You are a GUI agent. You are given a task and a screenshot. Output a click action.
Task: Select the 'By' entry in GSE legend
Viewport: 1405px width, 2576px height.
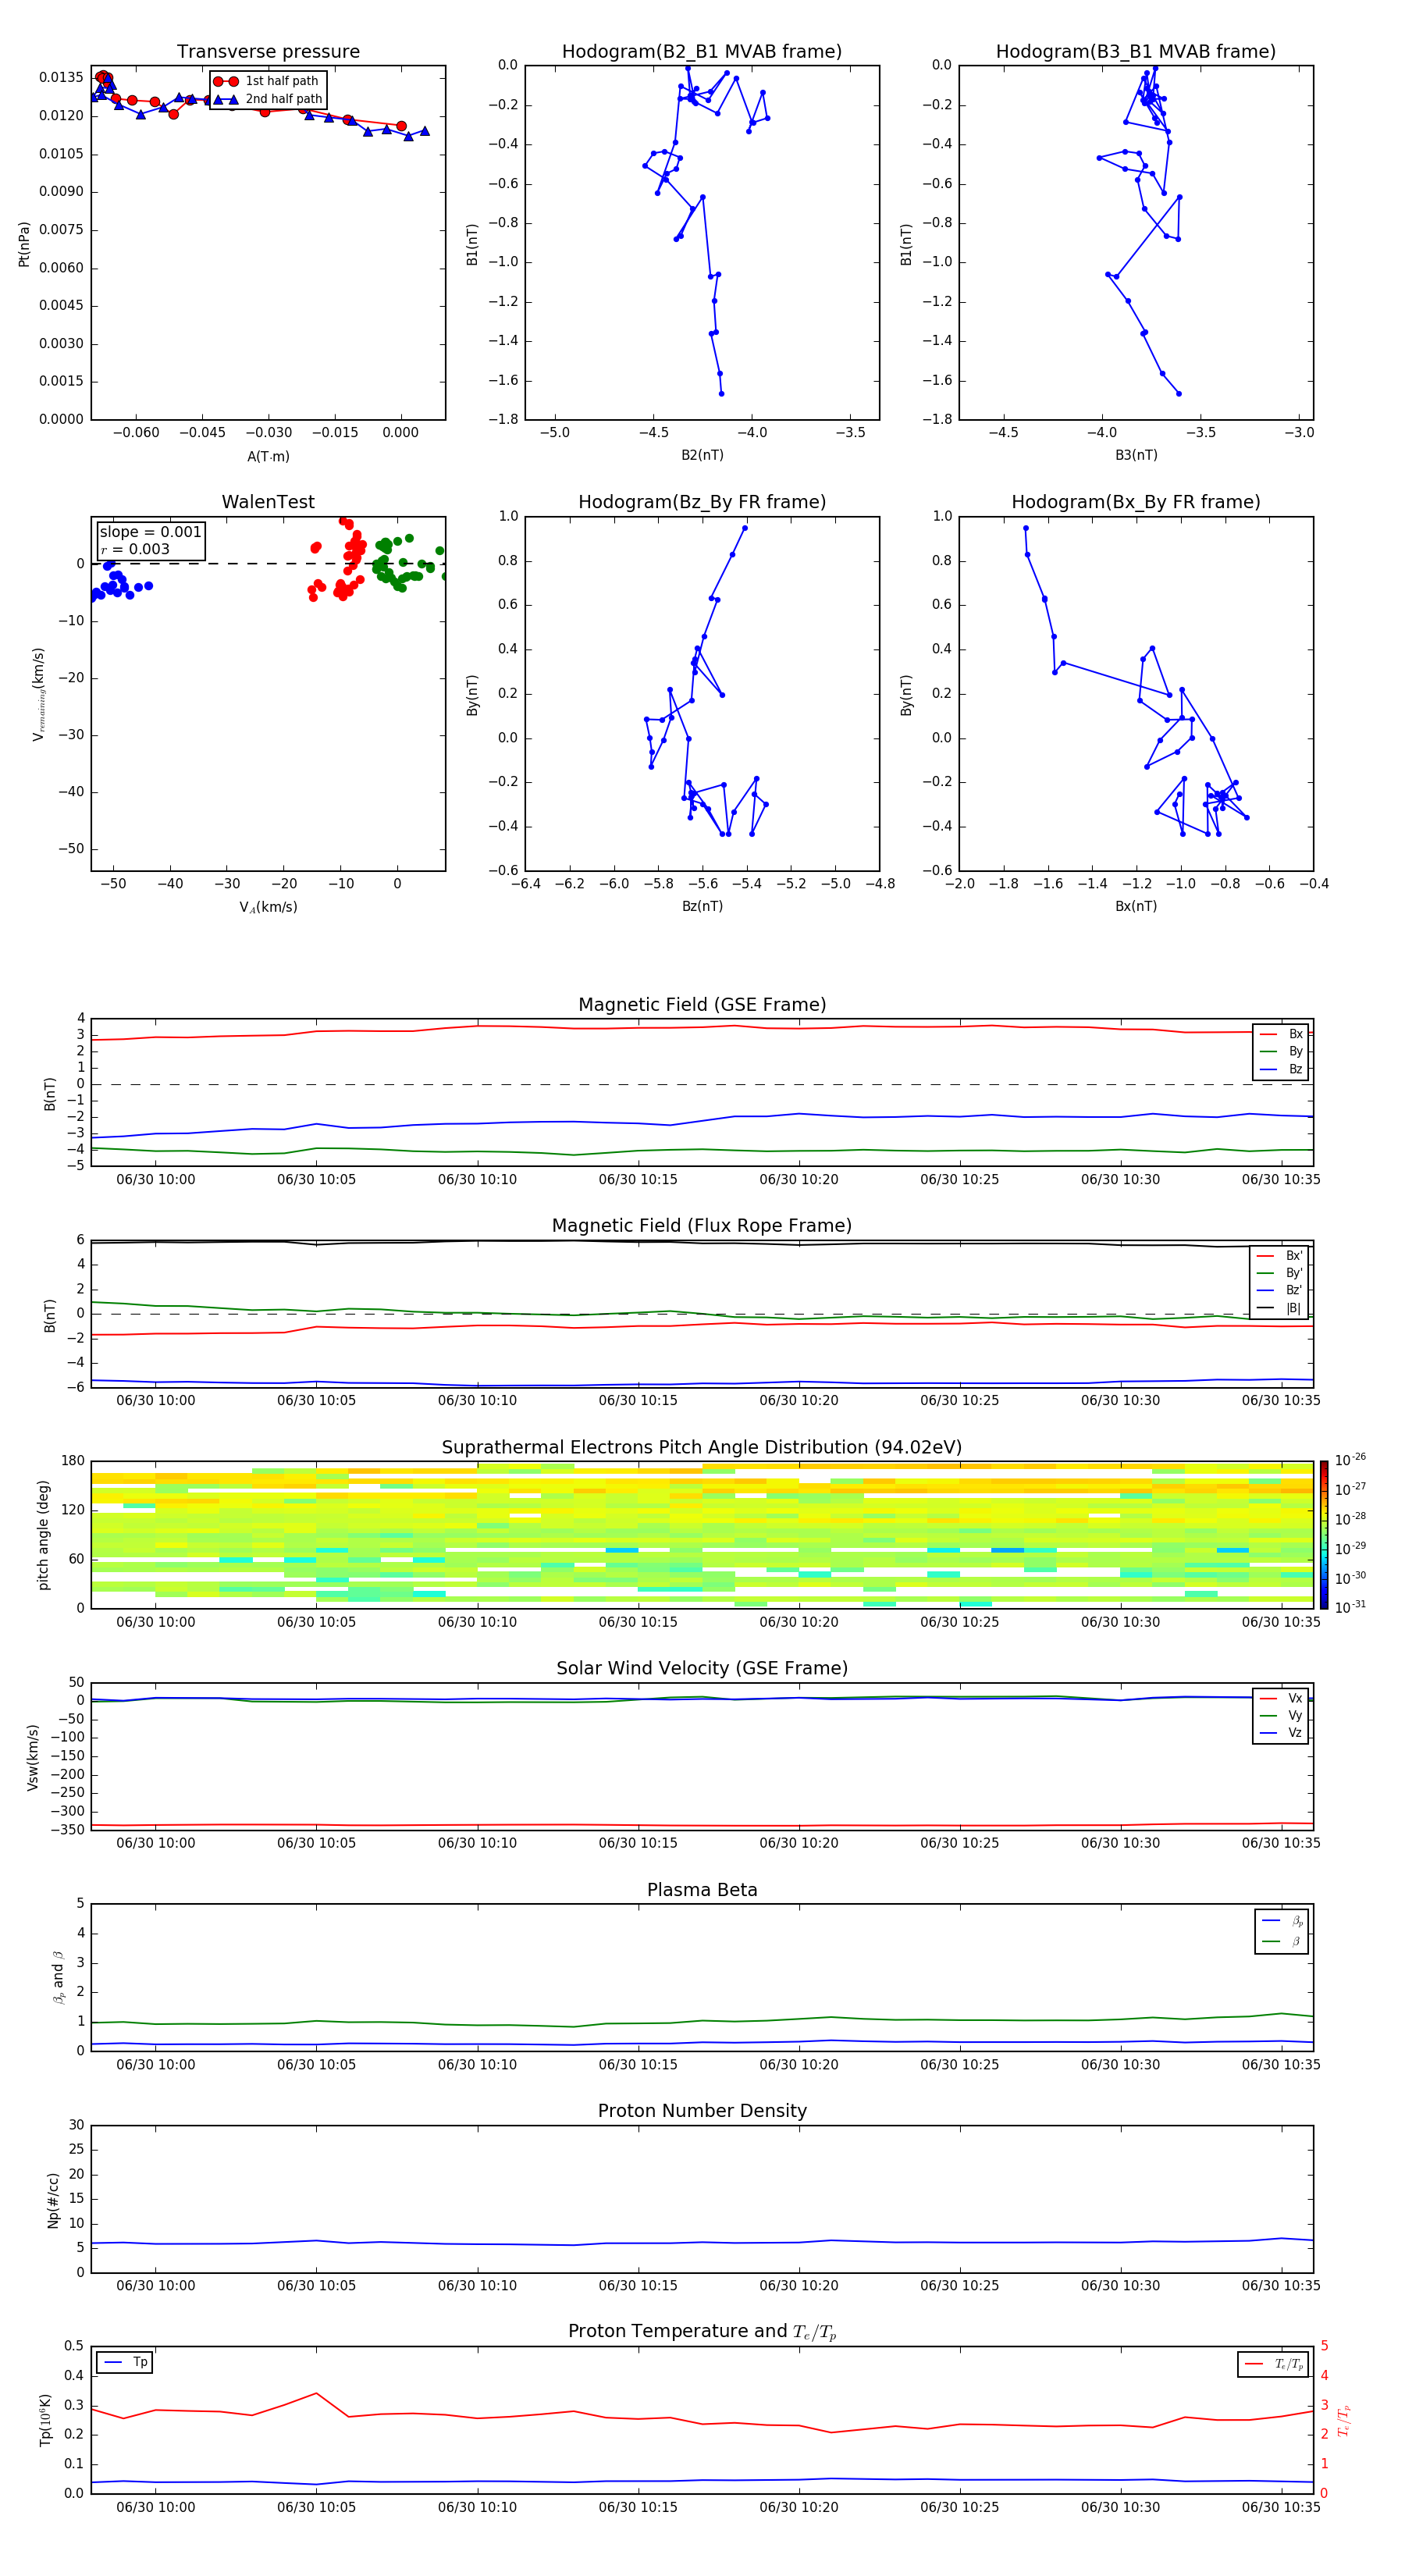pos(1281,1051)
